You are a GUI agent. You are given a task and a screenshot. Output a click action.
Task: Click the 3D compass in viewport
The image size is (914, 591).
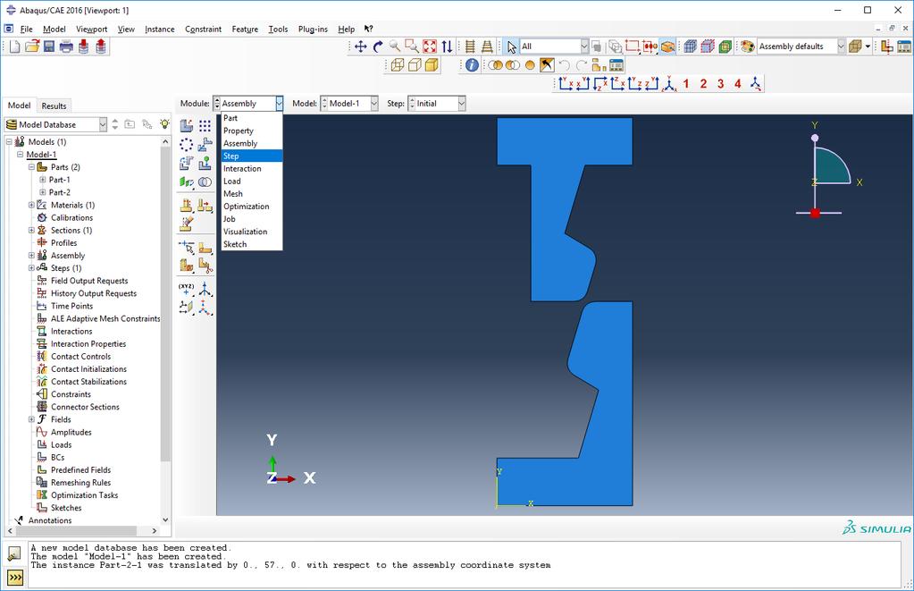pyautogui.click(x=827, y=169)
